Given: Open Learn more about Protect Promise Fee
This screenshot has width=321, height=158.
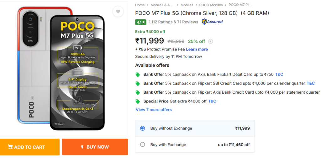Looking at the screenshot, I should click(x=197, y=49).
